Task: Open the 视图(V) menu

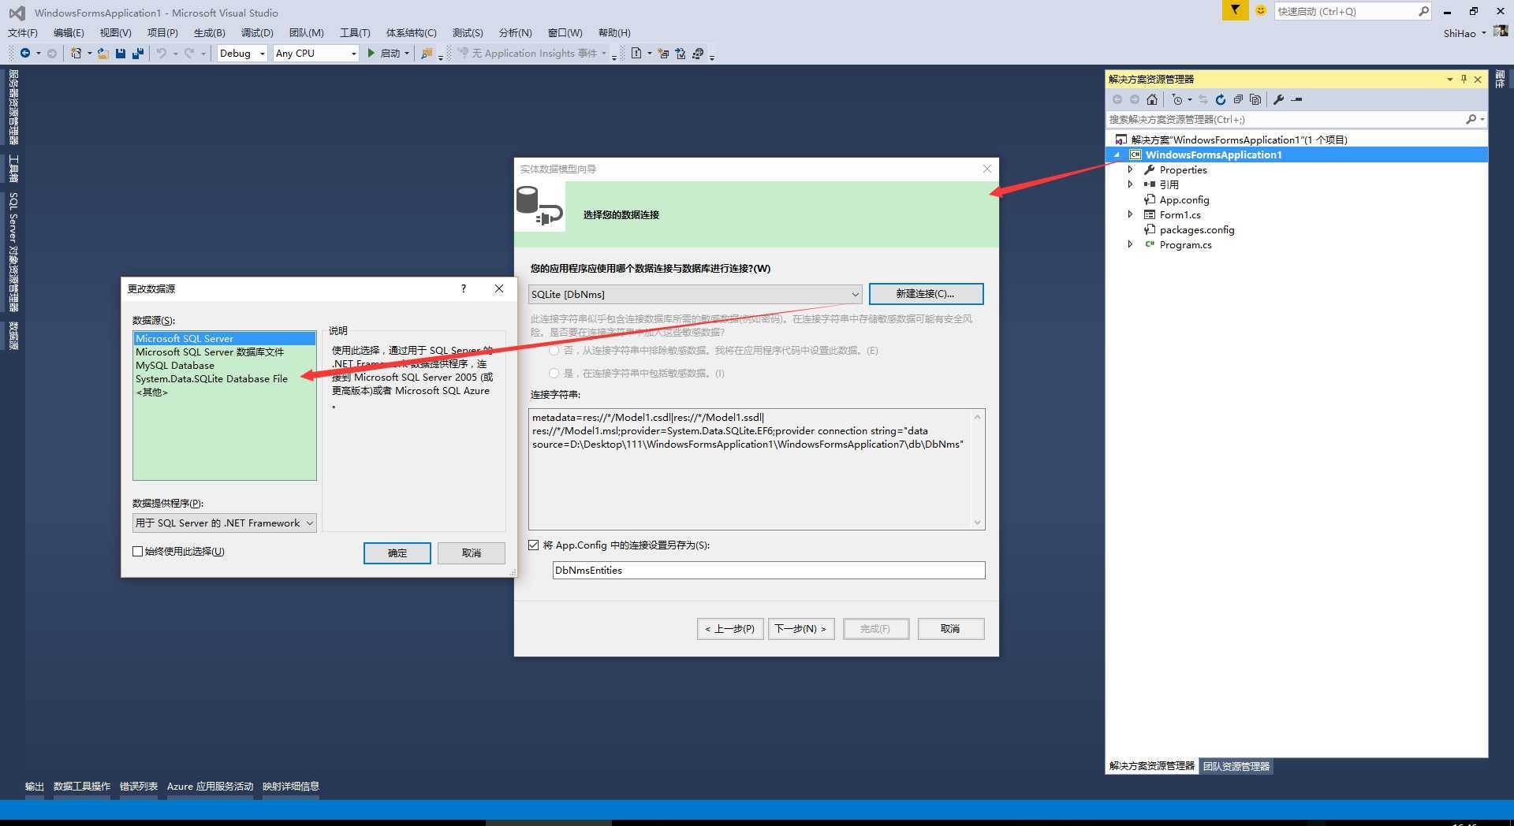Action: coord(115,32)
